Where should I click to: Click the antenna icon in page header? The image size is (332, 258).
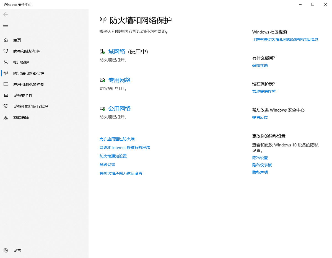103,20
